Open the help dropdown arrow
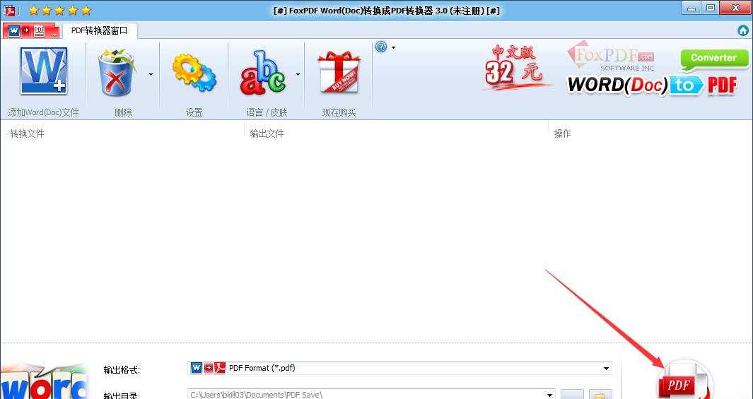753x399 pixels. (x=393, y=47)
